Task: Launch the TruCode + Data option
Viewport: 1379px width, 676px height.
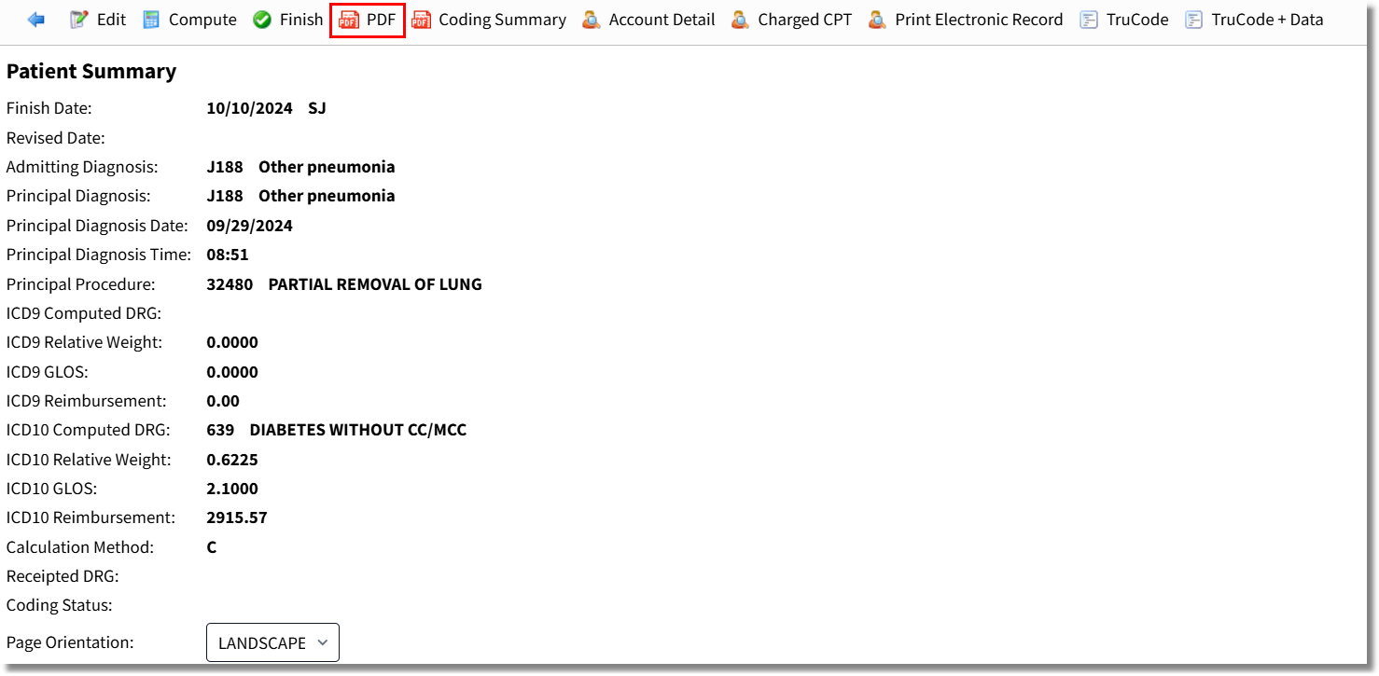Action: (x=1267, y=20)
